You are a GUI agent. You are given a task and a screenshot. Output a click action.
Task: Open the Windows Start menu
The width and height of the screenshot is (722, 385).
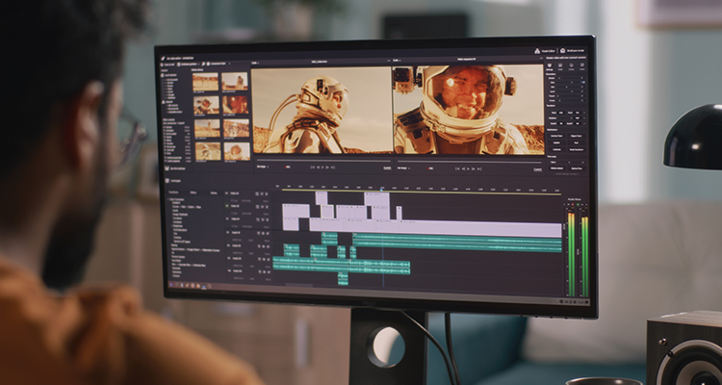171,285
